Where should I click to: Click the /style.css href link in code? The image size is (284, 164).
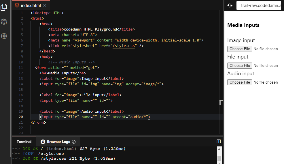coord(124,46)
